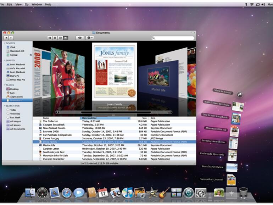Open the volume control in menu bar
The height and width of the screenshot is (205, 273).
click(x=263, y=4)
